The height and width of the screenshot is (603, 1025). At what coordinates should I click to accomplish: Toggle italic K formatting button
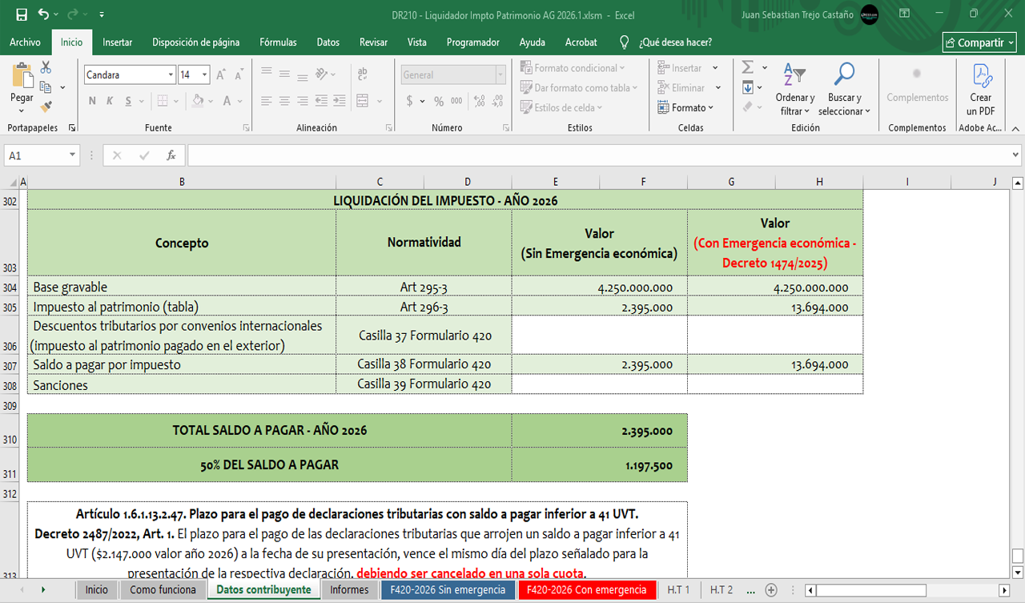click(x=111, y=101)
